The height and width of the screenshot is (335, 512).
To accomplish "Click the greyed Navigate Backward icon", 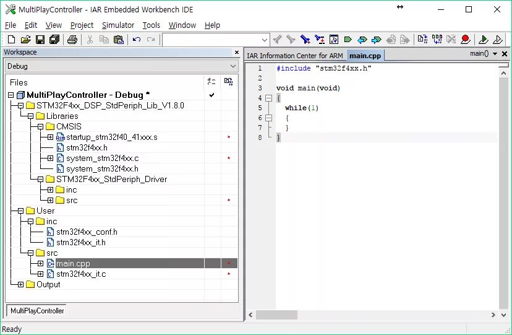I will pos(391,40).
